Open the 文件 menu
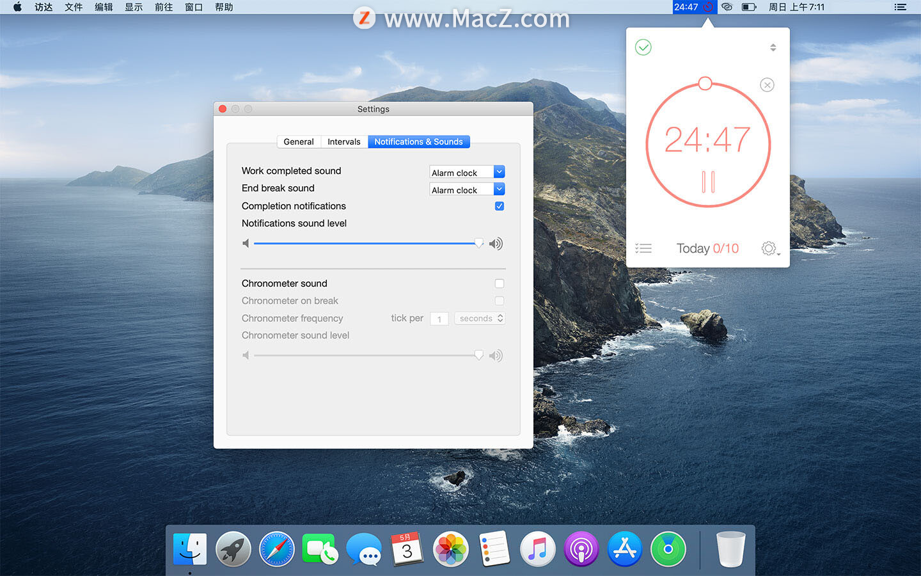 74,7
